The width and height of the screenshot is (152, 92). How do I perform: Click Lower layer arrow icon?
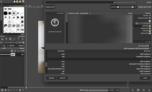tap(14, 90)
